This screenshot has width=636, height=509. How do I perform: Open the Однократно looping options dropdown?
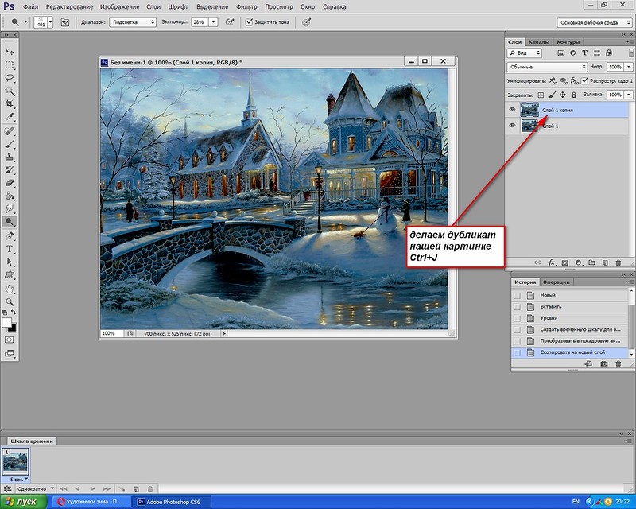click(x=35, y=488)
